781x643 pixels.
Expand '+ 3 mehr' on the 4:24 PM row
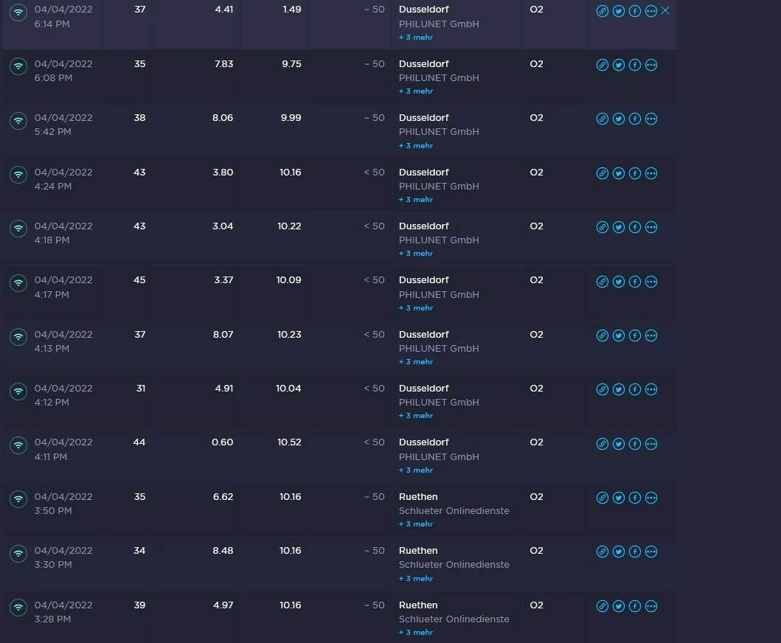[416, 199]
